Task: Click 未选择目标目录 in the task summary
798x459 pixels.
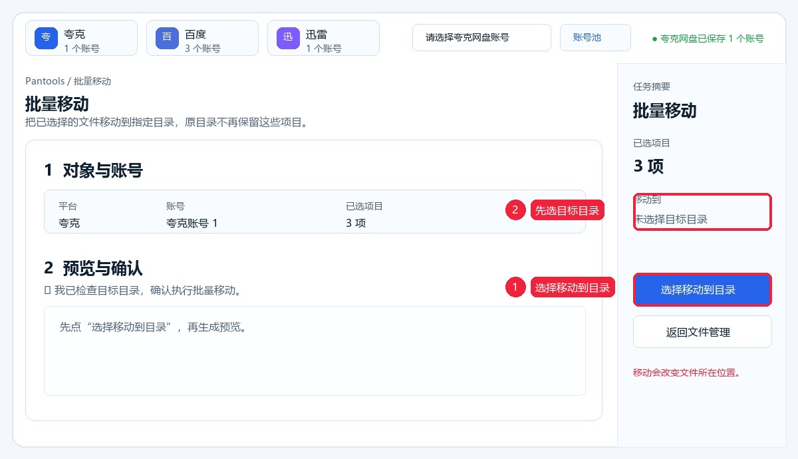Action: point(670,220)
